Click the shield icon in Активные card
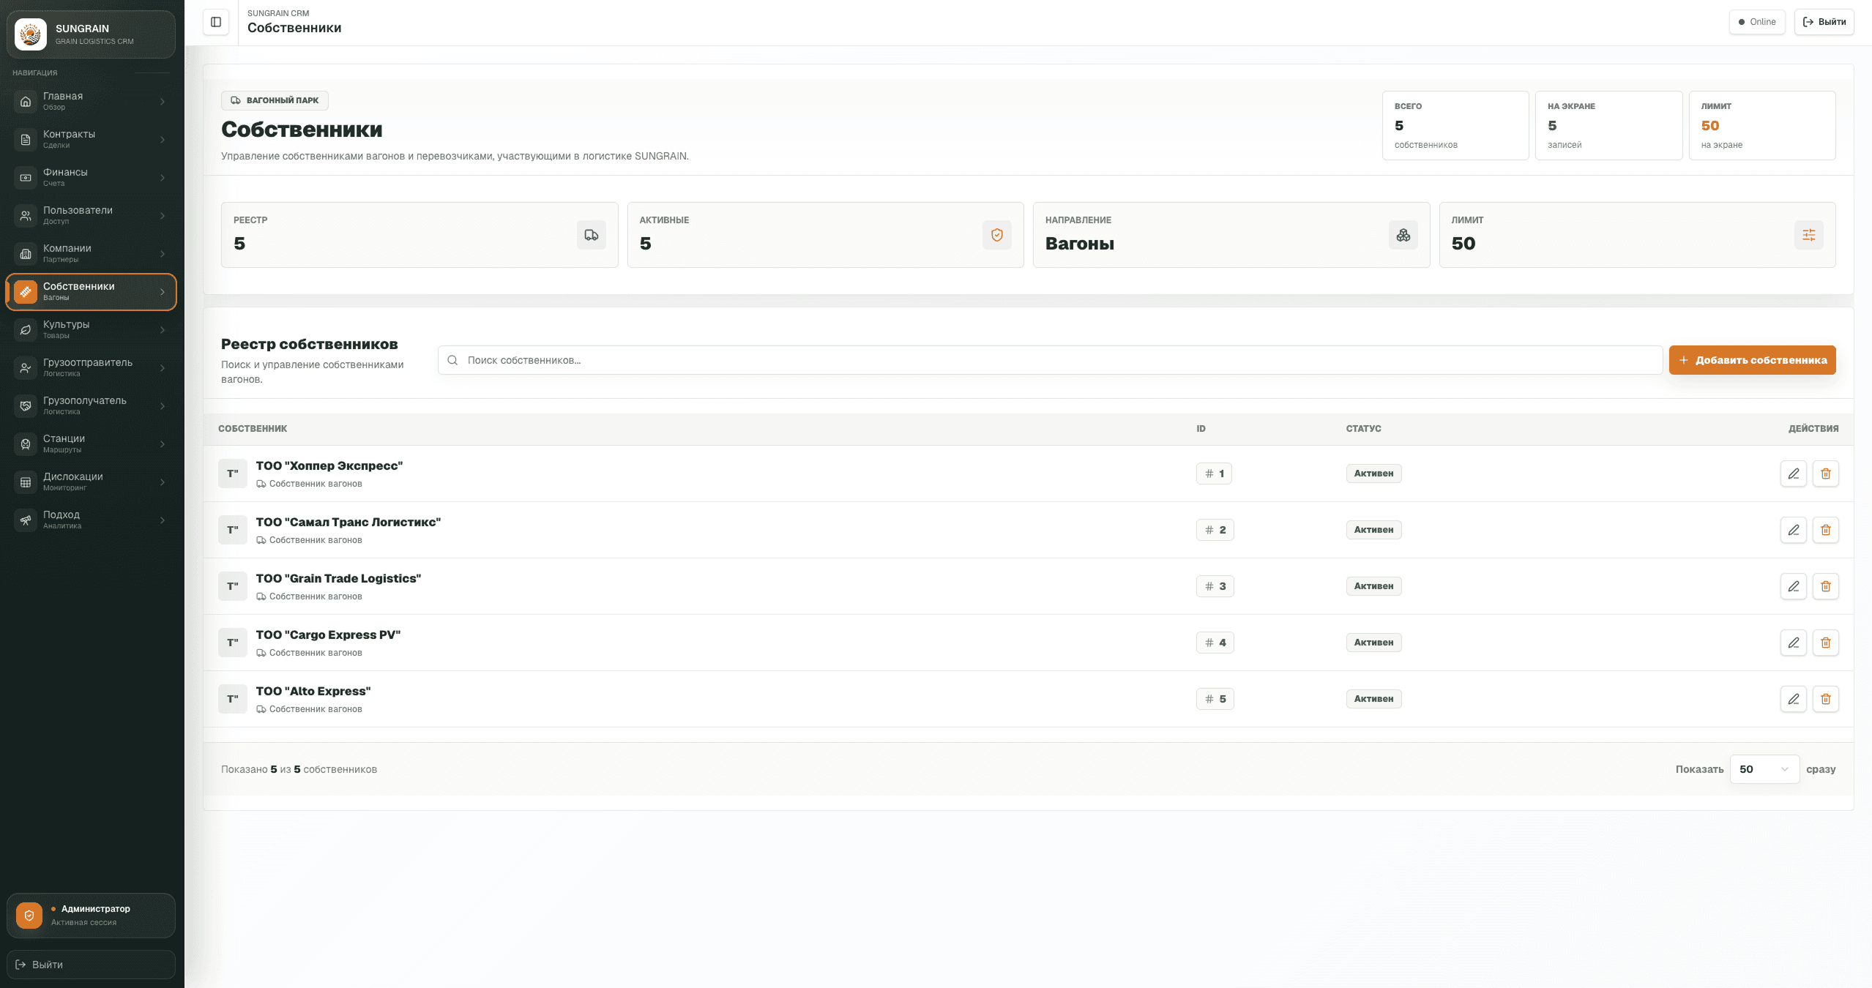The width and height of the screenshot is (1872, 988). [997, 235]
